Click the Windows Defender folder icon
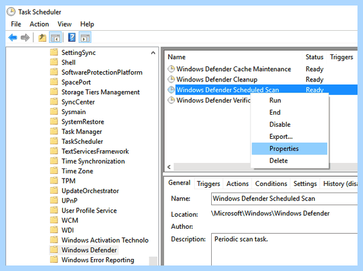Screen dimensions: 363x271 pyautogui.click(x=54, y=250)
